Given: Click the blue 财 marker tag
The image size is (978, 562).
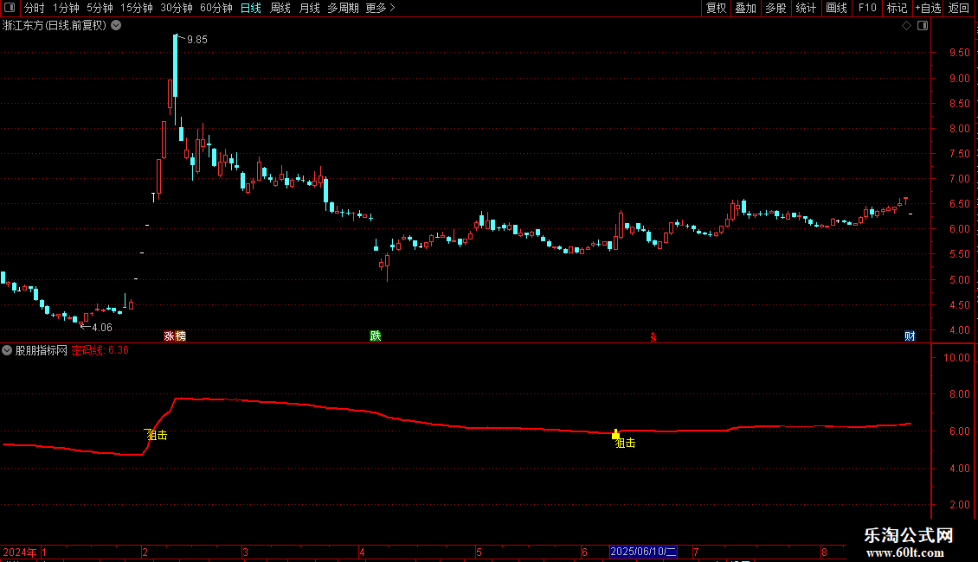Looking at the screenshot, I should [x=910, y=335].
